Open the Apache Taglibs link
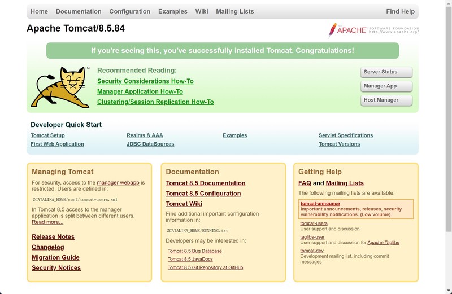452x294 pixels. pos(384,243)
